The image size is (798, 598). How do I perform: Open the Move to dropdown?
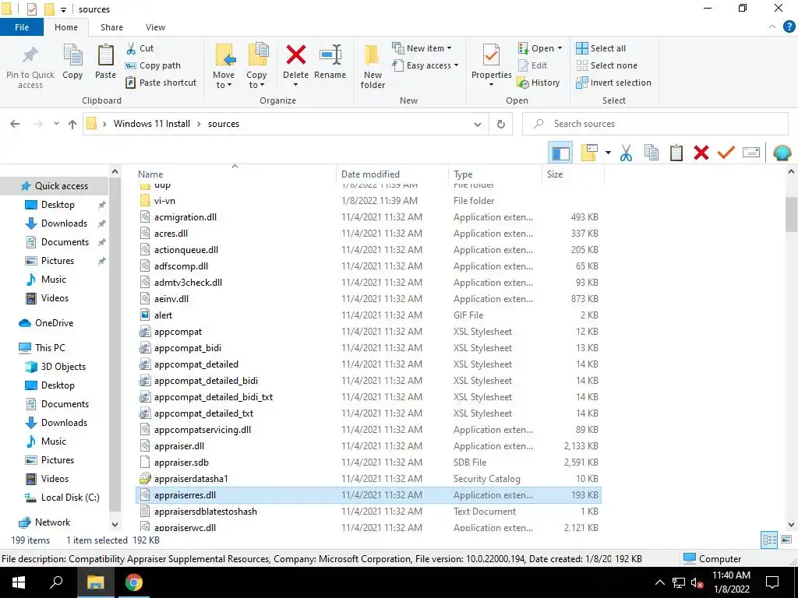224,80
